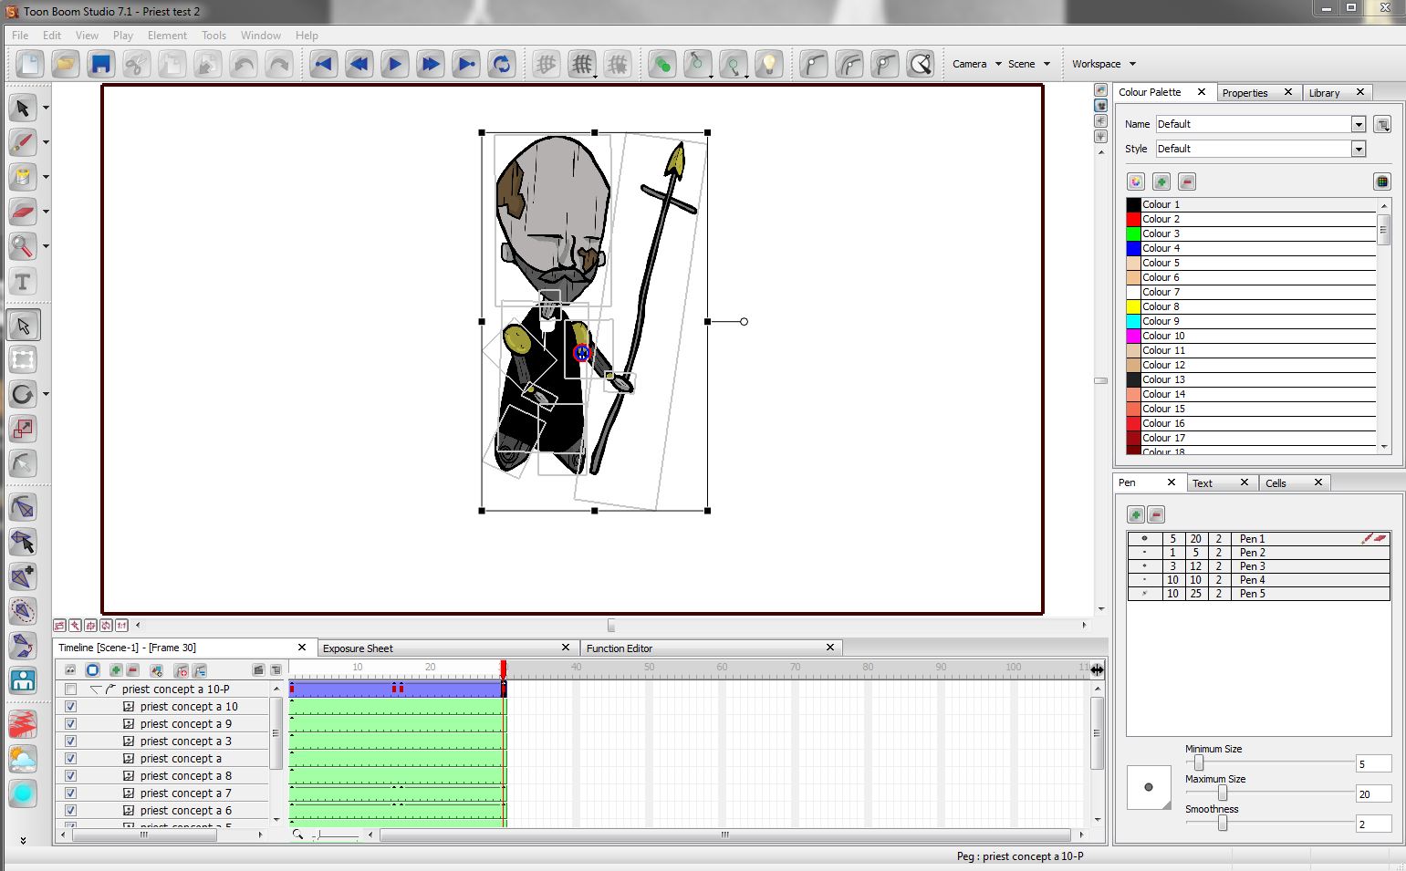The height and width of the screenshot is (871, 1406).
Task: Open the Scene dropdown in toolbar
Action: pyautogui.click(x=1028, y=64)
